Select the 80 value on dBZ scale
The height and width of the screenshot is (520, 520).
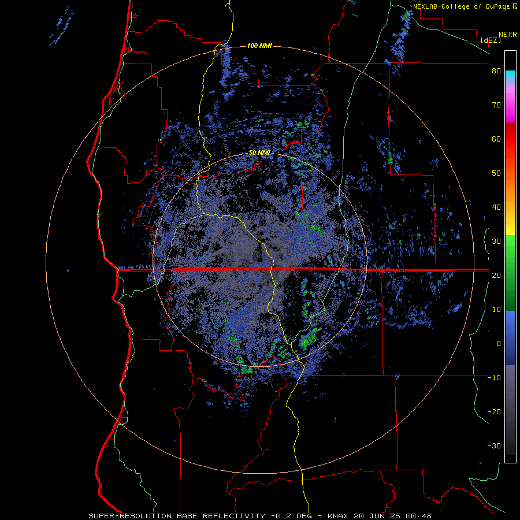click(496, 71)
